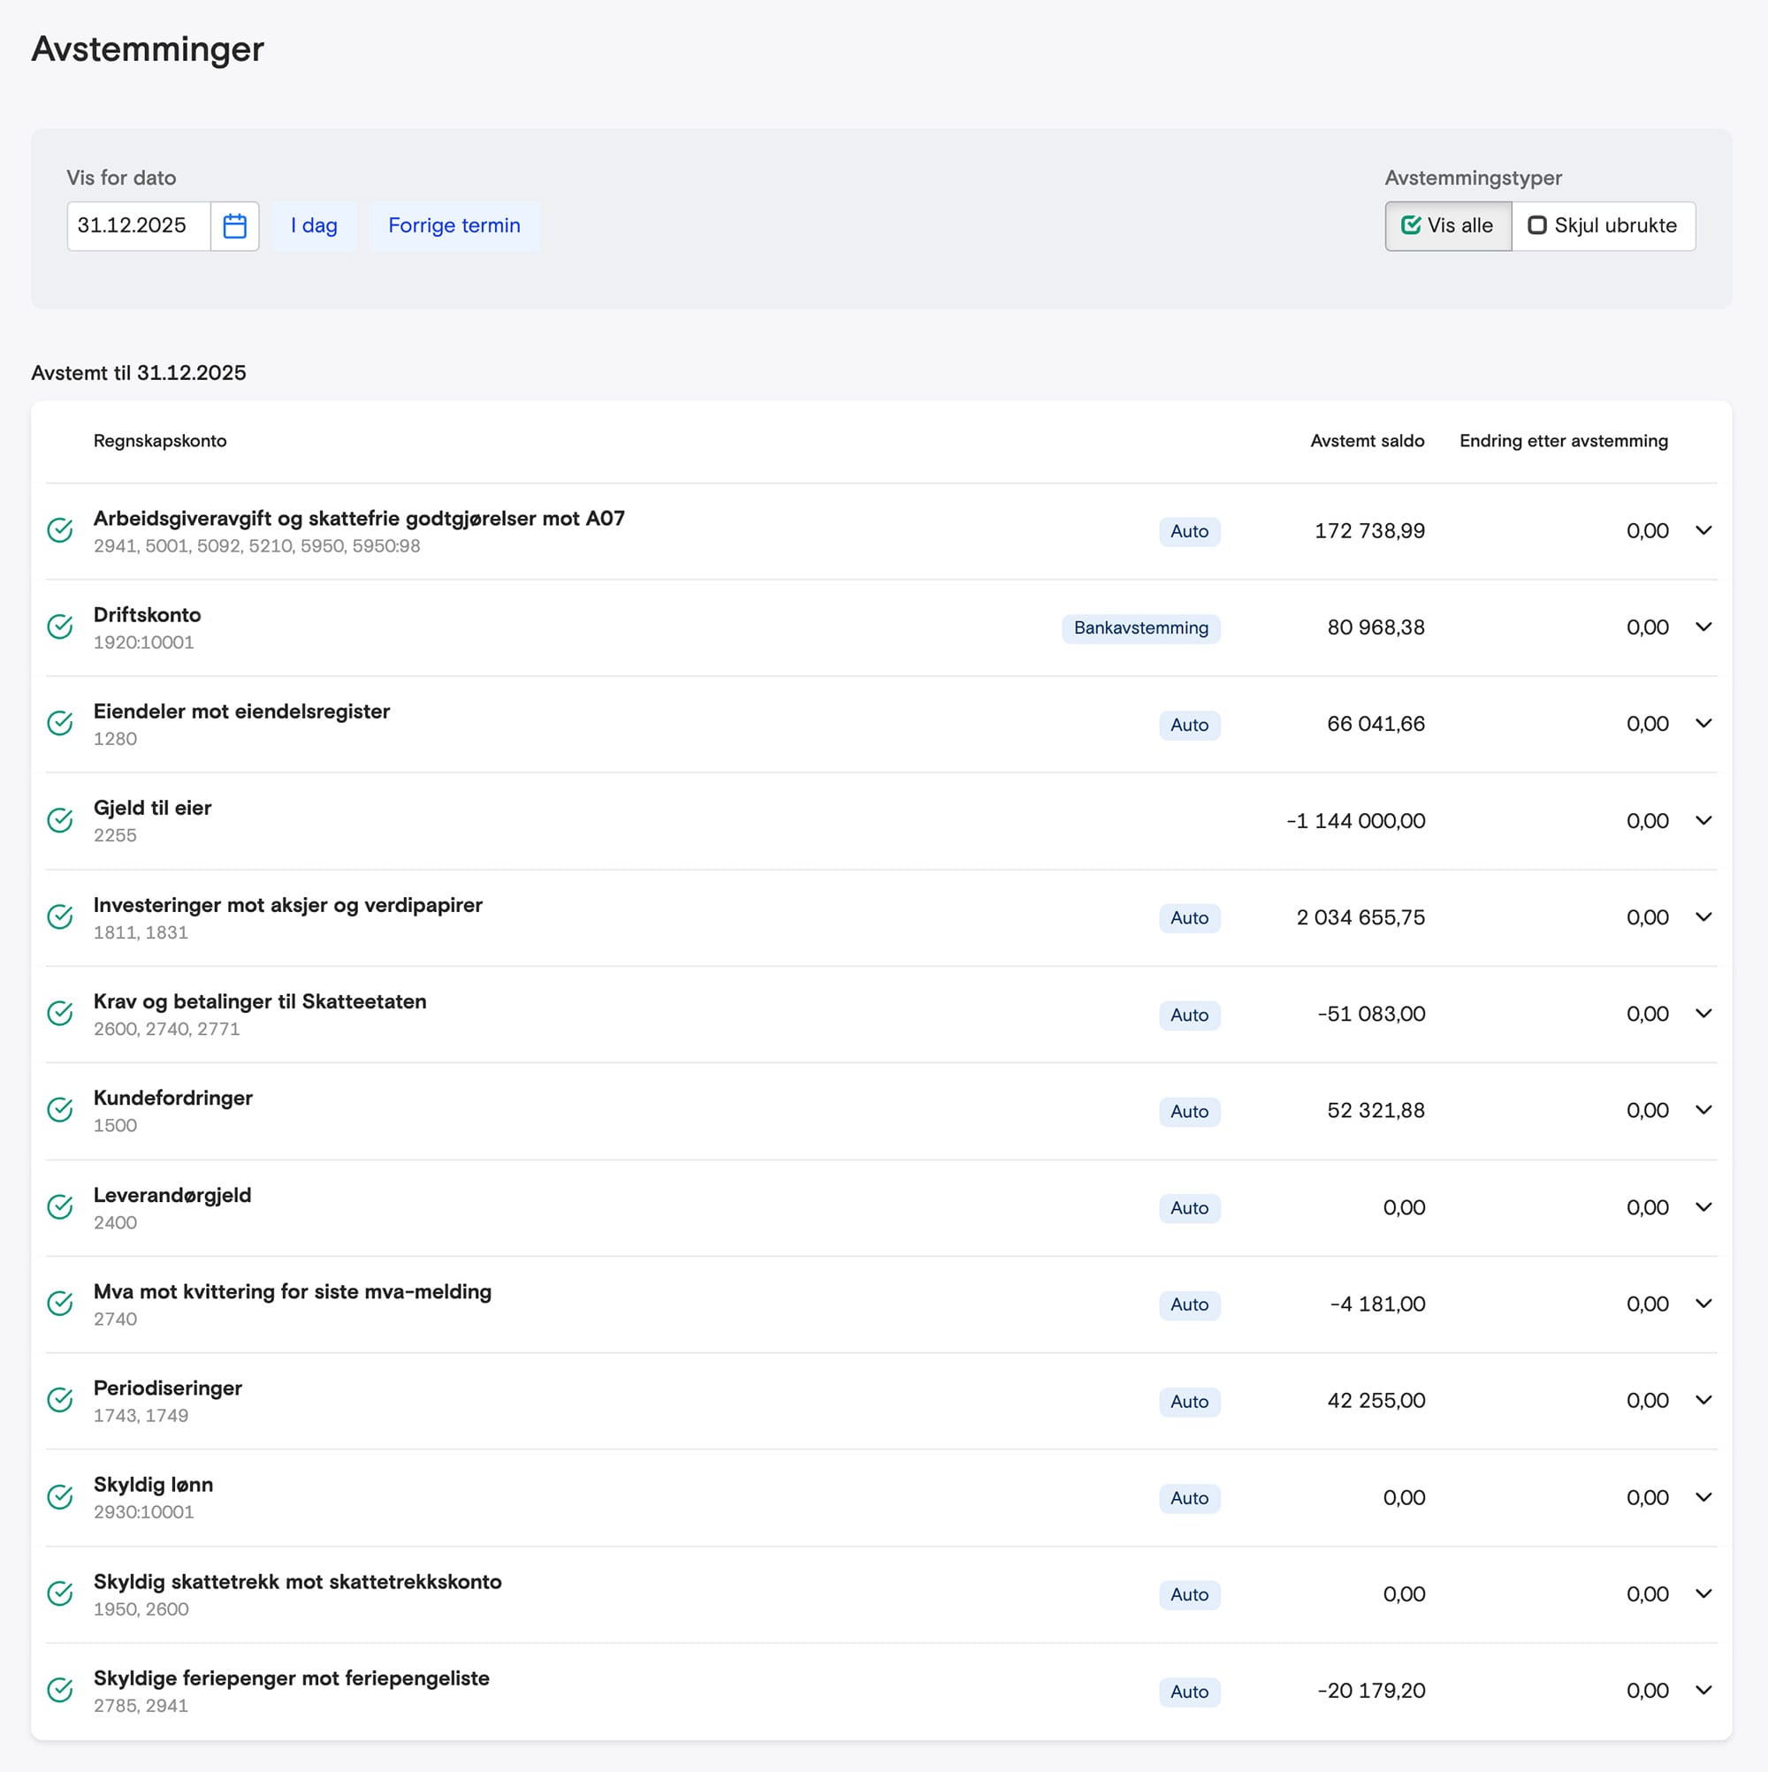Expand the Investeringer mot aksjer row chevron
This screenshot has height=1772, width=1768.
click(1703, 917)
